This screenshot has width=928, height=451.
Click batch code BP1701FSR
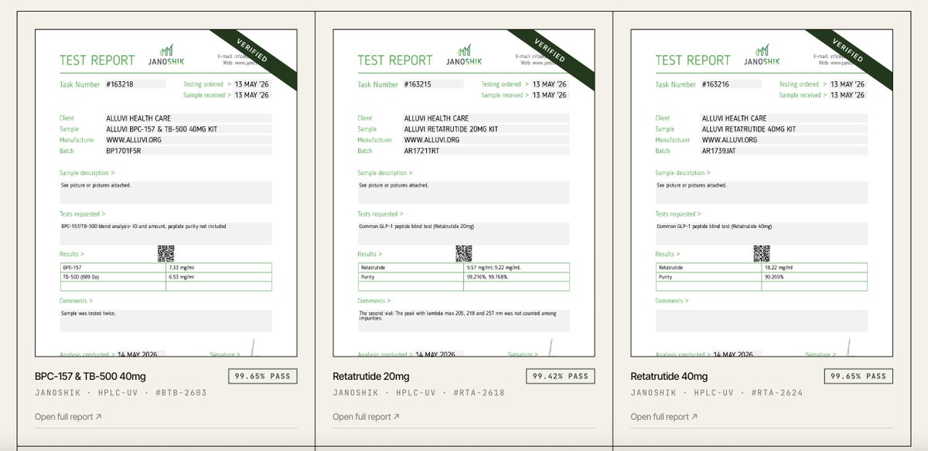(124, 151)
